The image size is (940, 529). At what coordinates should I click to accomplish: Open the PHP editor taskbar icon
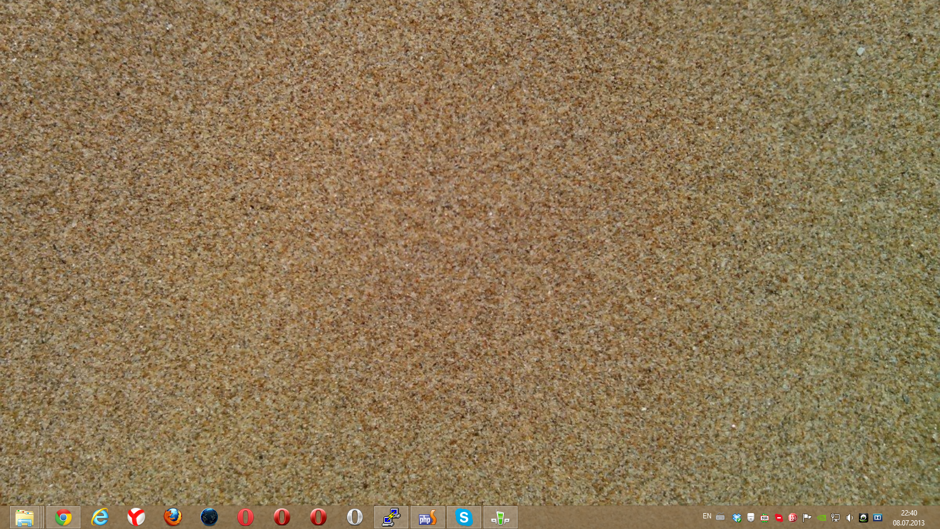coord(428,517)
